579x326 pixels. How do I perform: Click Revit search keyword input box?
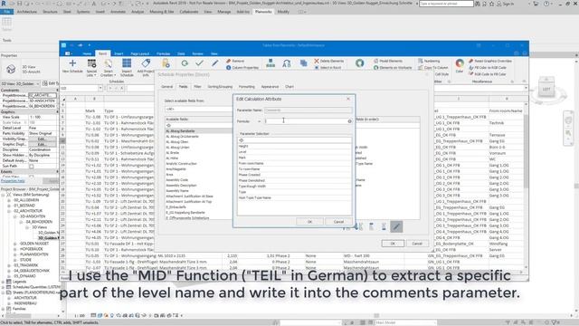tap(446, 4)
